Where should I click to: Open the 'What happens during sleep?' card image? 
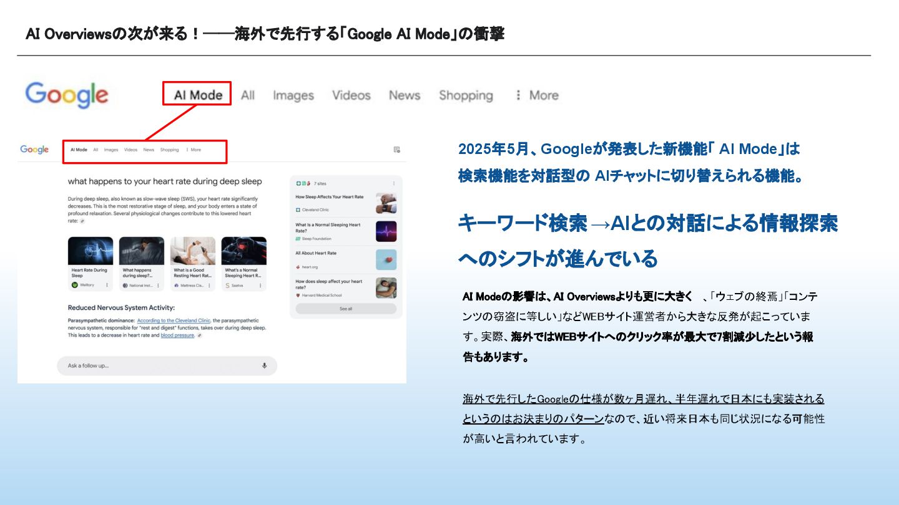(142, 251)
